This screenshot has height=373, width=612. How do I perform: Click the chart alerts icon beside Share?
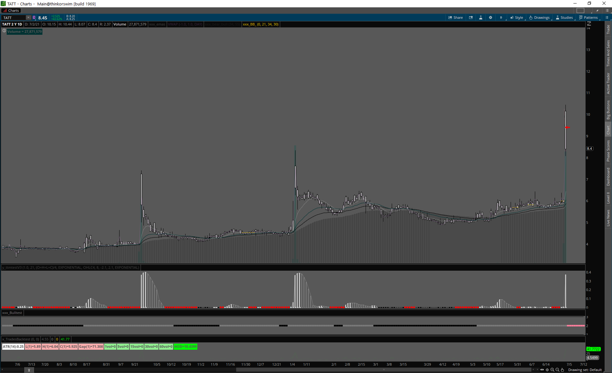click(x=471, y=18)
